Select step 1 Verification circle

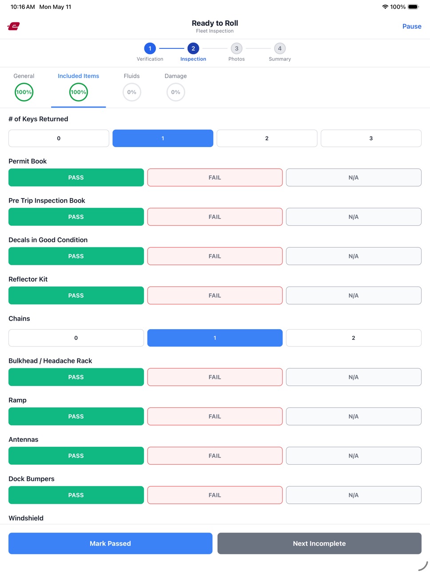coord(150,48)
